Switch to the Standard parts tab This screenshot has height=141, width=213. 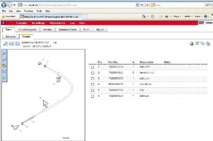[27, 30]
